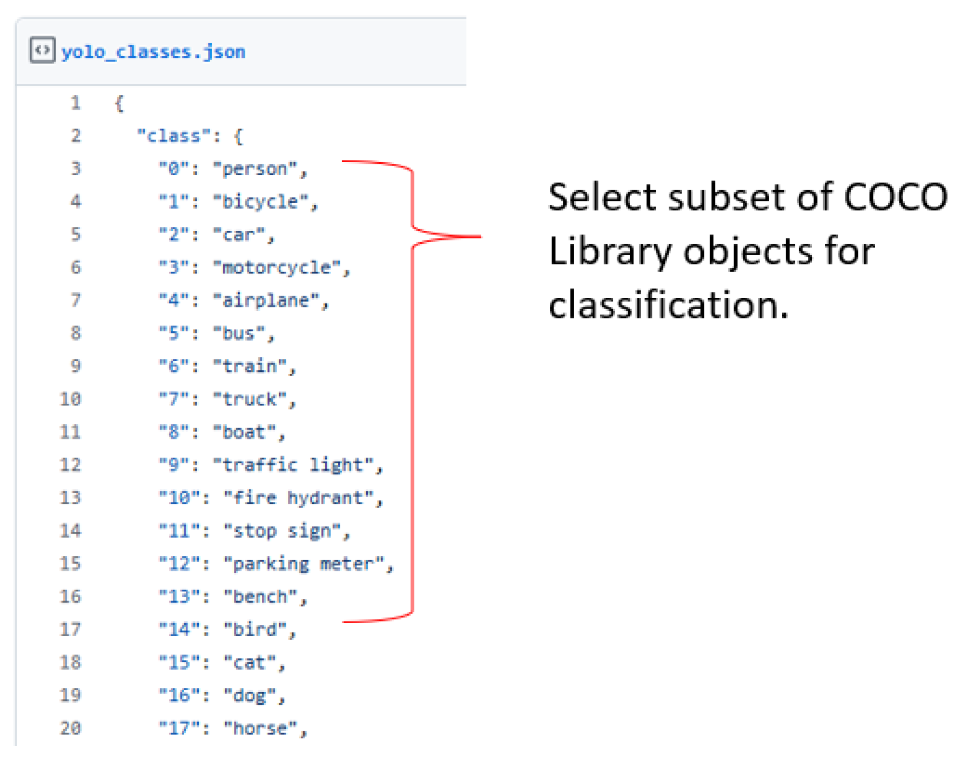Viewport: 955px width, 761px height.
Task: Click line number 1 in the gutter
Action: (76, 103)
